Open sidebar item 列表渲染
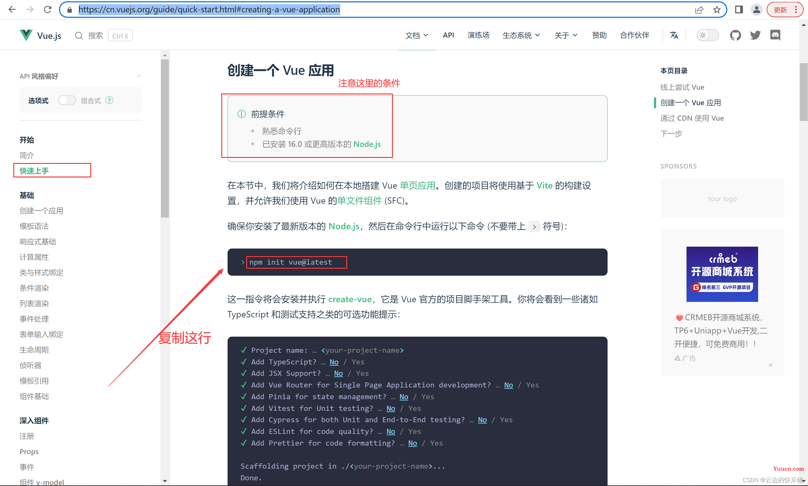The width and height of the screenshot is (808, 486). [x=34, y=303]
